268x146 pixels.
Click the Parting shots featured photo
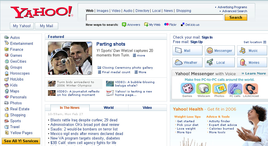pos(70,58)
